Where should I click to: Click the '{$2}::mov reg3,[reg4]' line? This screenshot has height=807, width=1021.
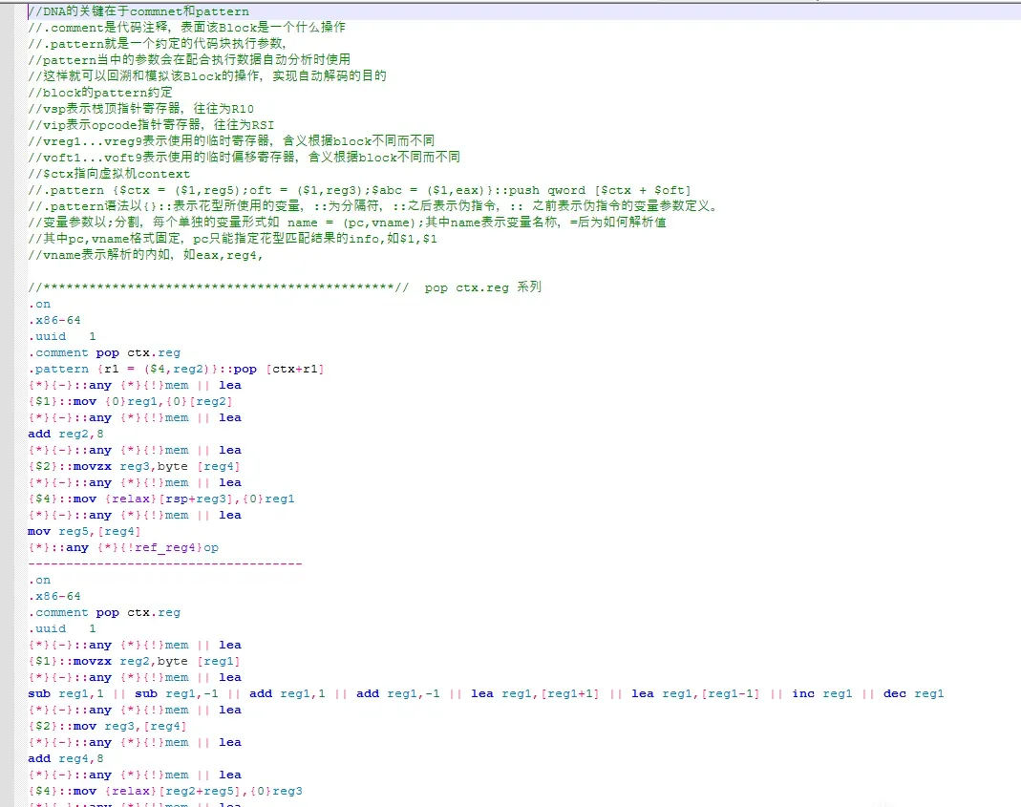107,726
